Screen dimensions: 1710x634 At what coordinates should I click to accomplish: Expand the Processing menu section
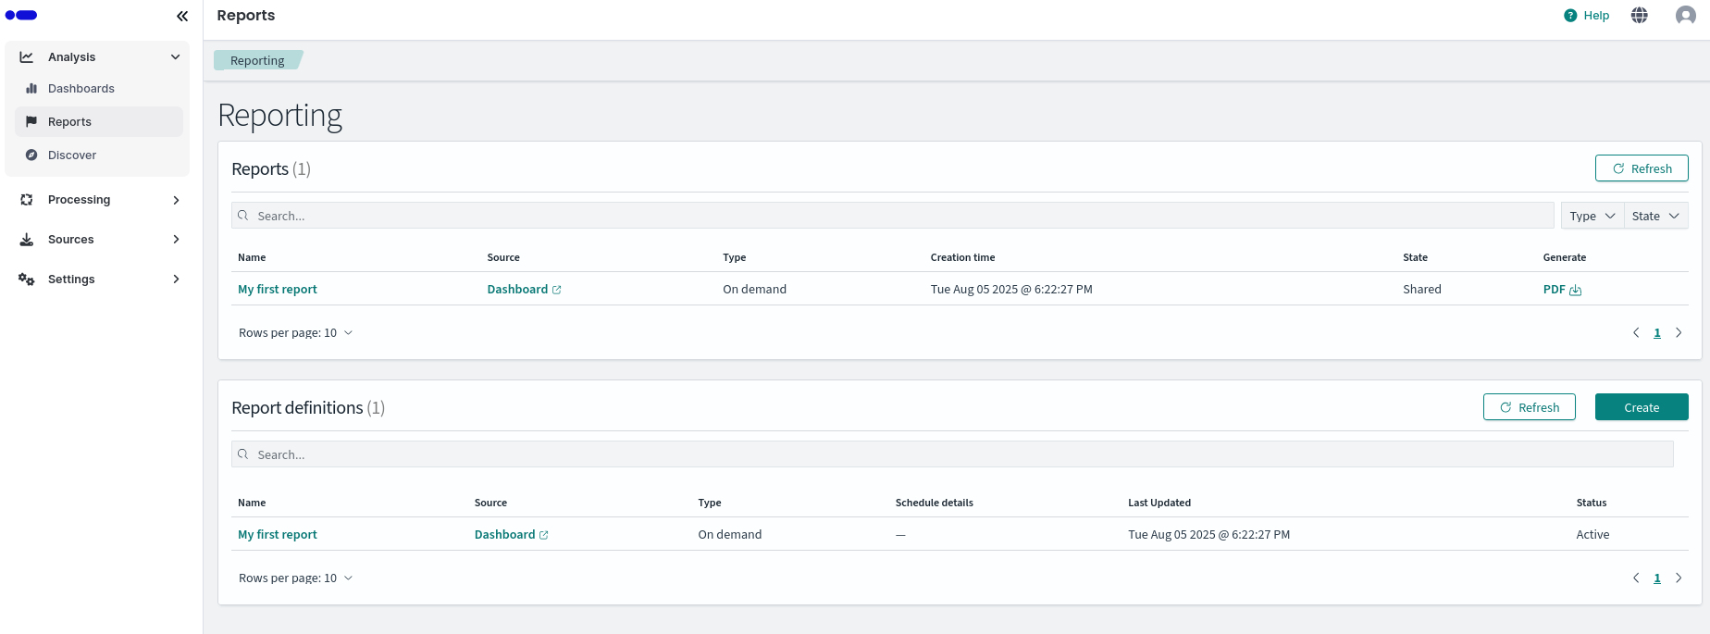pos(100,200)
